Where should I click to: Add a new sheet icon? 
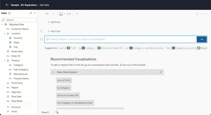point(57,112)
